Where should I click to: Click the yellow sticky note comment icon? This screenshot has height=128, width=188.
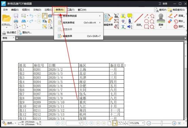pos(130,16)
